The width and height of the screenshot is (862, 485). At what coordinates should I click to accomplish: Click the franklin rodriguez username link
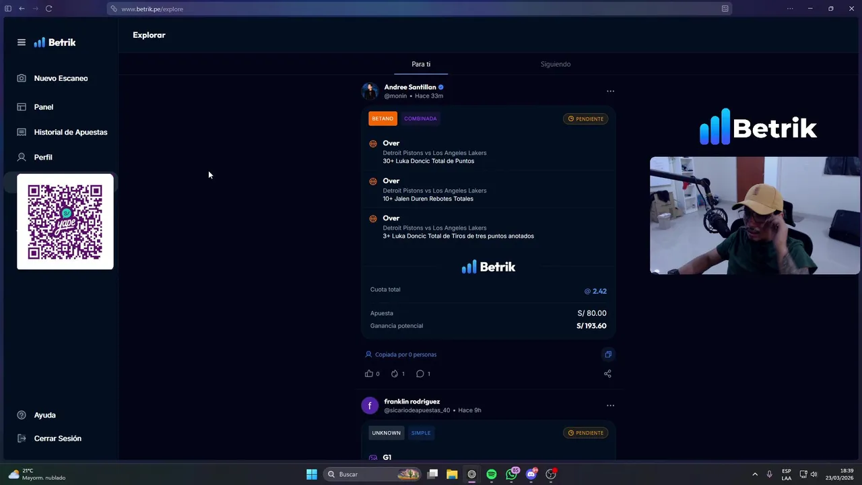click(x=412, y=401)
